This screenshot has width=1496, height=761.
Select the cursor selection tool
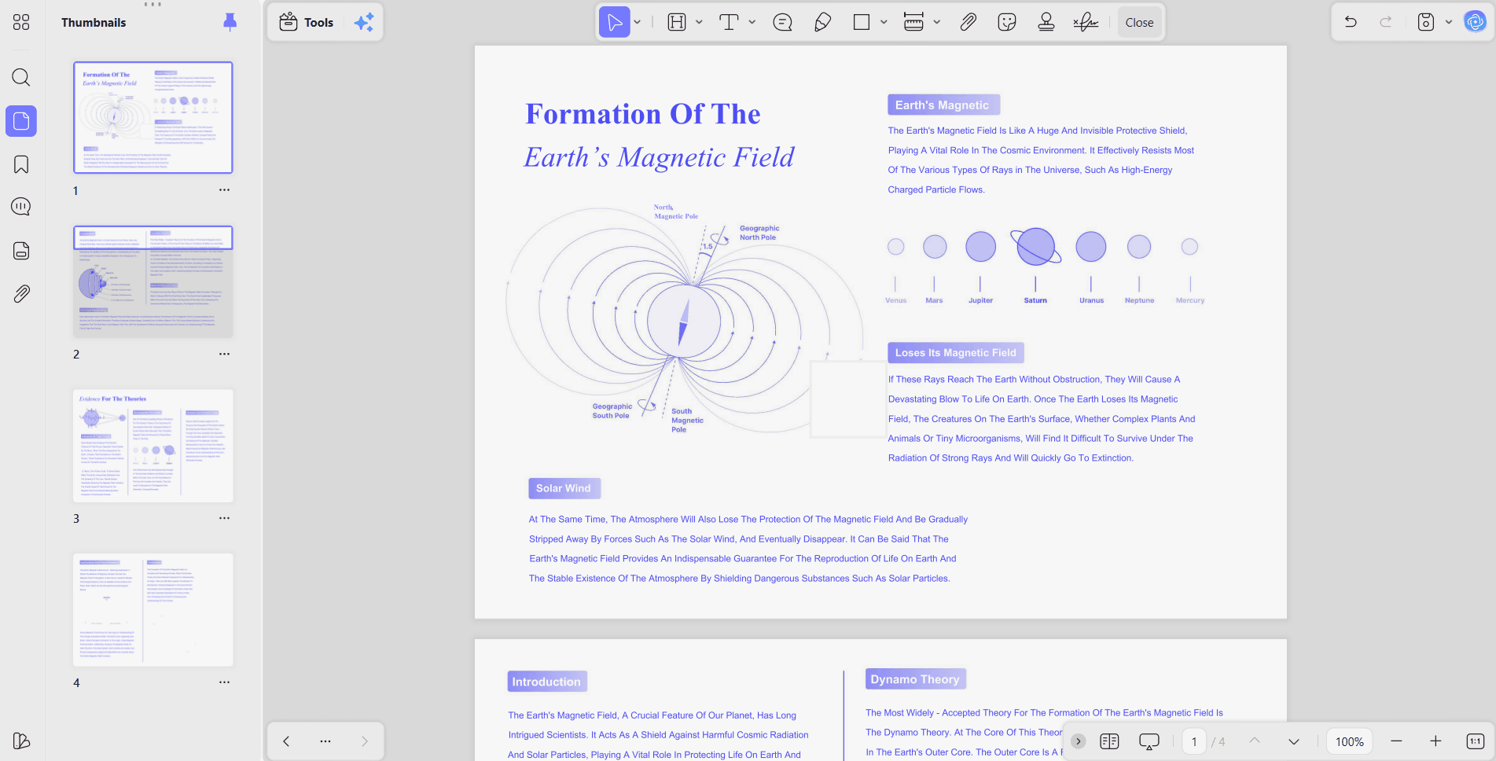[x=614, y=22]
